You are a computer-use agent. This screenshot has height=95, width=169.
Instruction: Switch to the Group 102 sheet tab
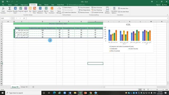point(24,87)
